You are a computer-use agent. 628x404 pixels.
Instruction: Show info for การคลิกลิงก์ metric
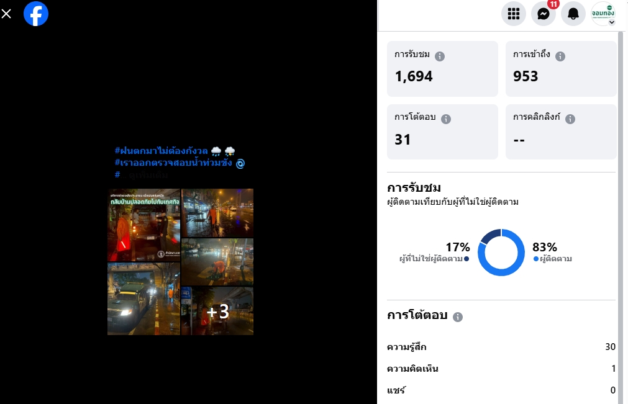pyautogui.click(x=570, y=119)
